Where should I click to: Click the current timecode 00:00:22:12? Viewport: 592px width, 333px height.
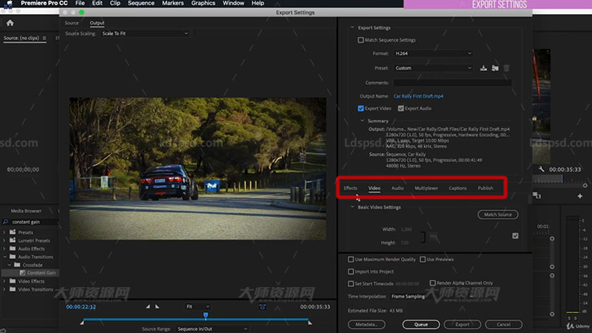(81, 306)
